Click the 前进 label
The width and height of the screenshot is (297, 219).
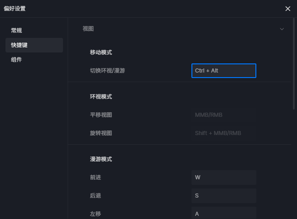pyautogui.click(x=95, y=177)
